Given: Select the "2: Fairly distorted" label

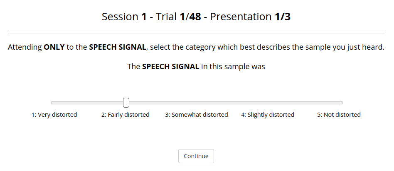Looking at the screenshot, I should [x=125, y=115].
